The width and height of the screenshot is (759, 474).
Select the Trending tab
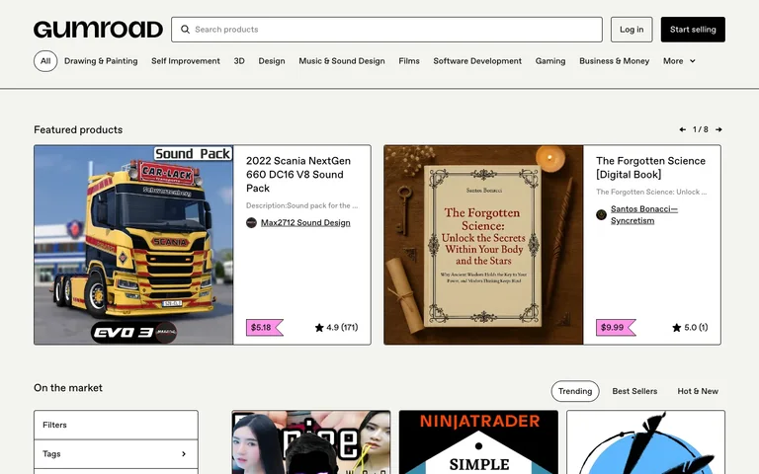point(575,391)
